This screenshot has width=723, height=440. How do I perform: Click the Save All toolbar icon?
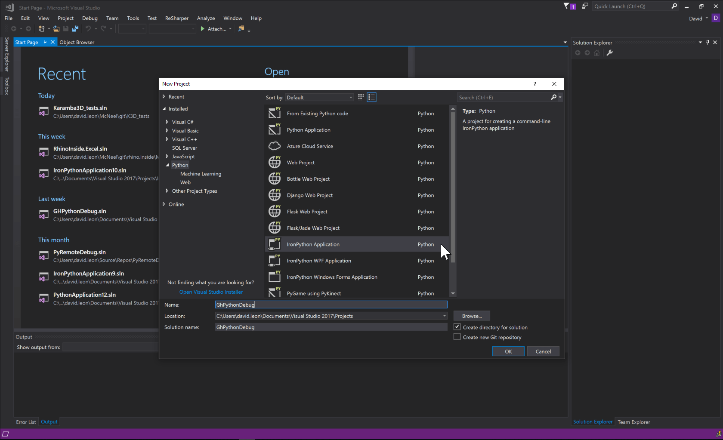pyautogui.click(x=75, y=29)
